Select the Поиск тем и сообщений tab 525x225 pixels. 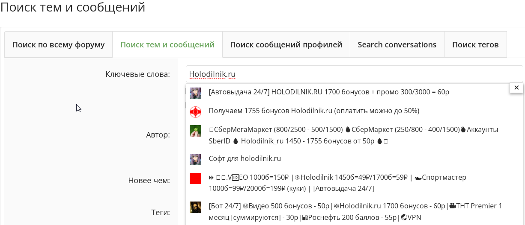coord(167,44)
